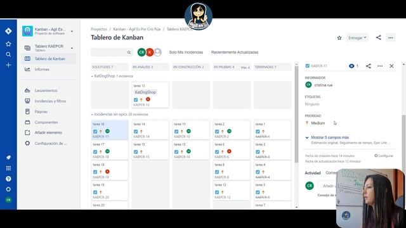Open the help question mark icon
406x228 pixels.
[x=8, y=179]
